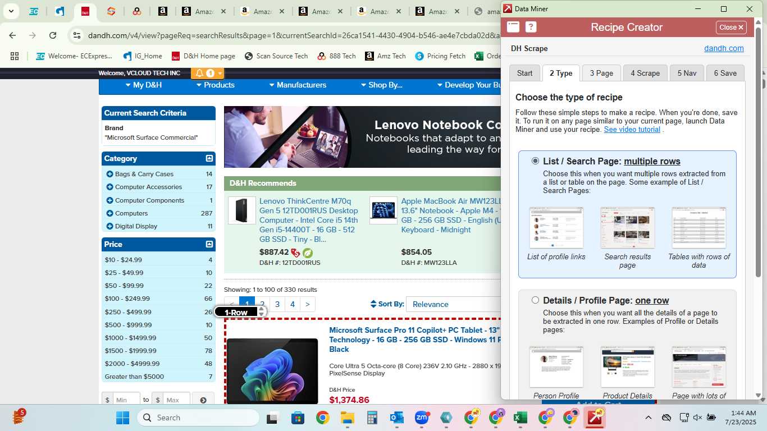The height and width of the screenshot is (431, 767).
Task: Collapse the Category filter panel
Action: [x=209, y=158]
